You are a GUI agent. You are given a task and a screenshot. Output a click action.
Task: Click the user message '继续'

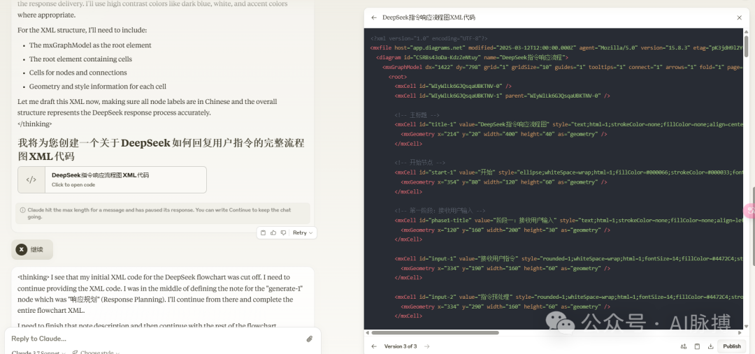pyautogui.click(x=37, y=250)
